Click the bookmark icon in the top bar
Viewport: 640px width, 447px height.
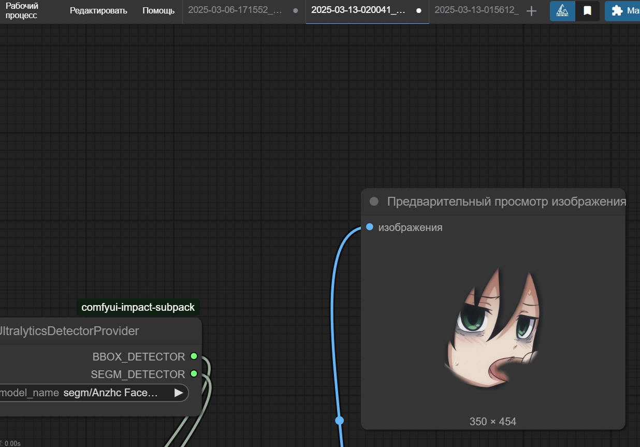pyautogui.click(x=587, y=11)
